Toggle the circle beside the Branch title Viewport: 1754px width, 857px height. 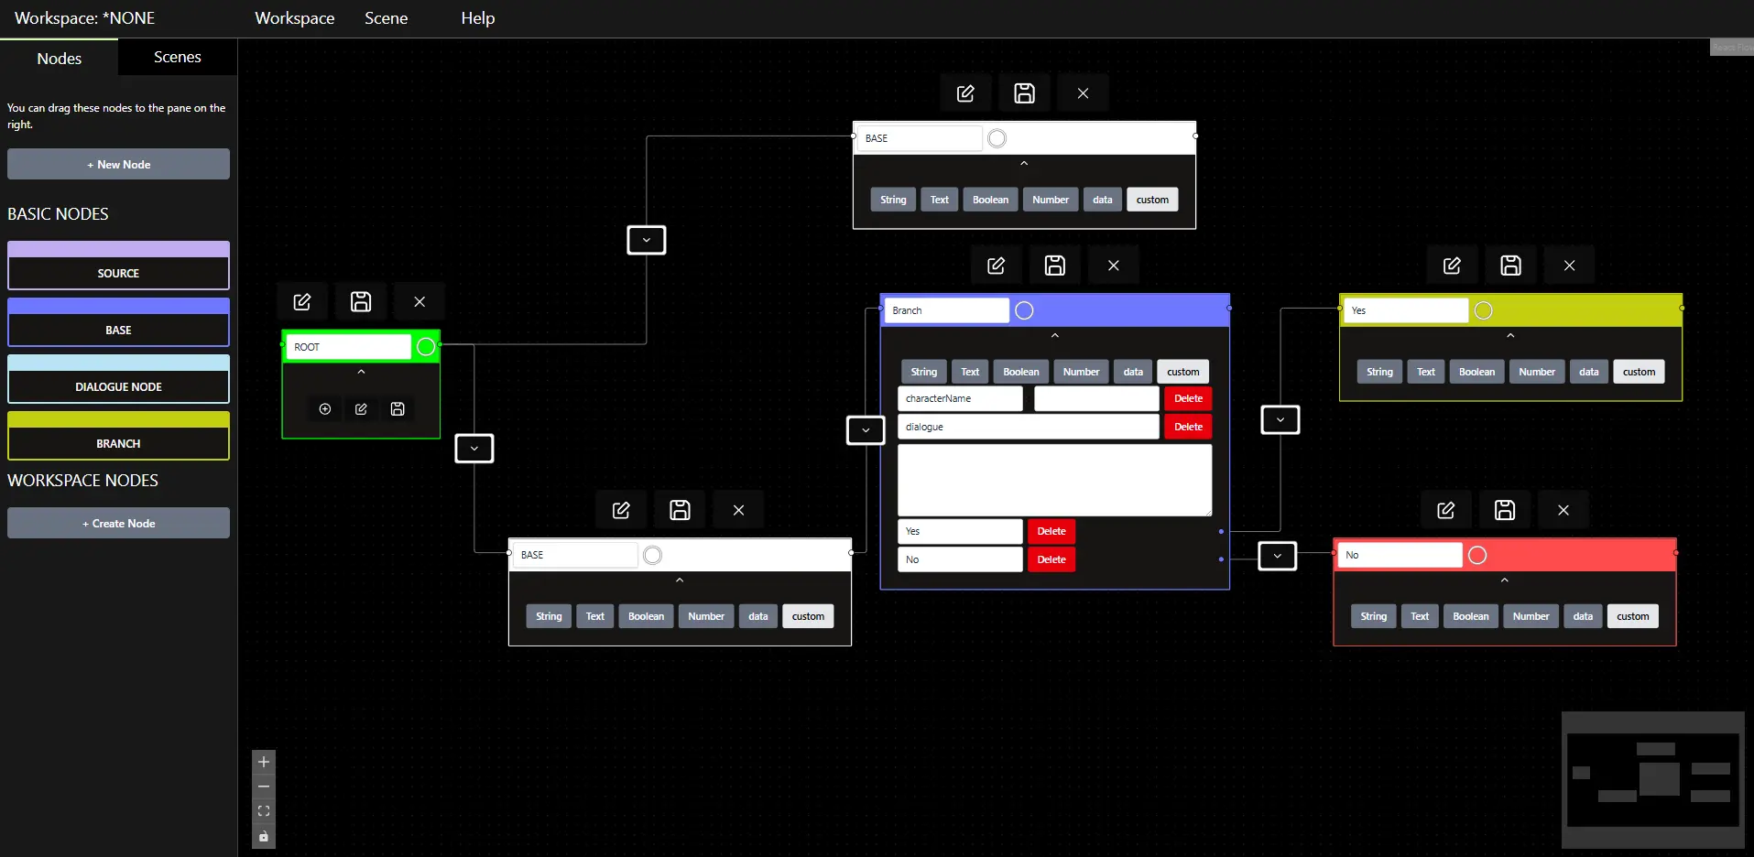tap(1024, 310)
